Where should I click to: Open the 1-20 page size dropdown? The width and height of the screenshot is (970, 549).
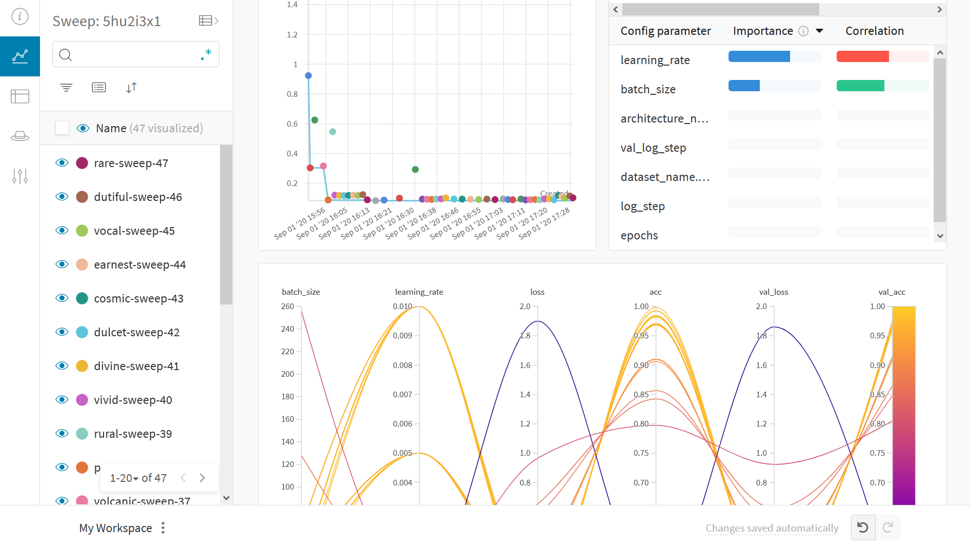[x=125, y=478]
